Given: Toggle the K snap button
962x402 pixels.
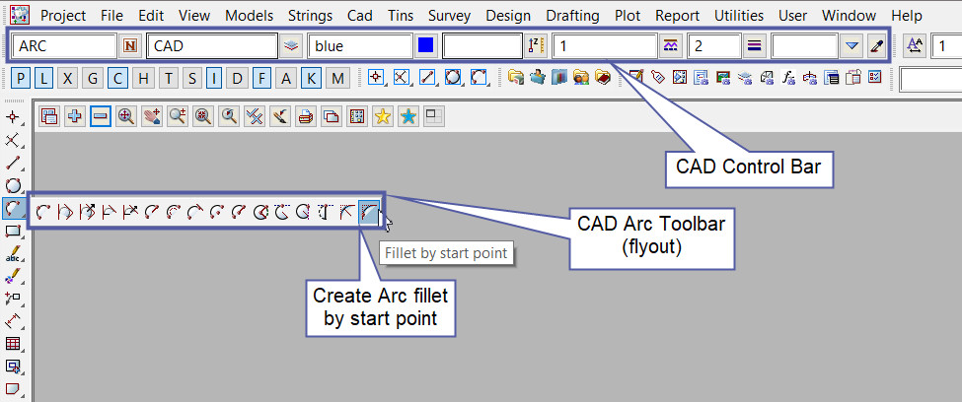Looking at the screenshot, I should [311, 78].
